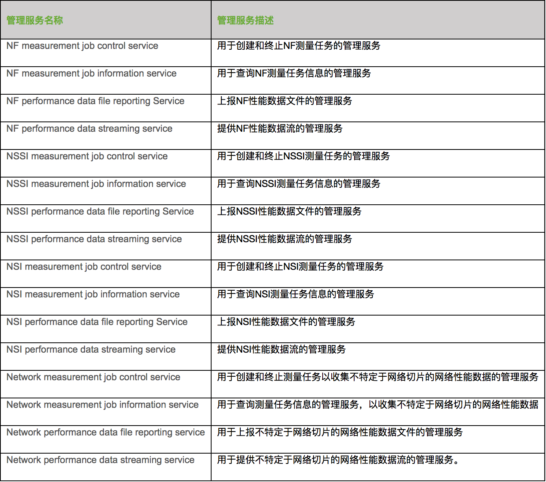Select cell NSI measurement job control service
546x482 pixels.
[x=106, y=274]
